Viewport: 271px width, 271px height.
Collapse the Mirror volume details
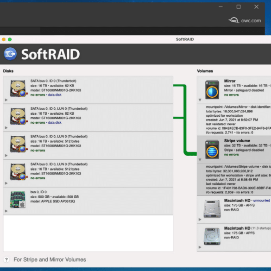[200, 100]
